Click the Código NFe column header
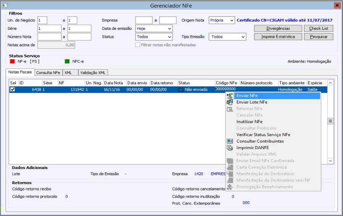Screen dimensions: 343x216 click(x=227, y=83)
